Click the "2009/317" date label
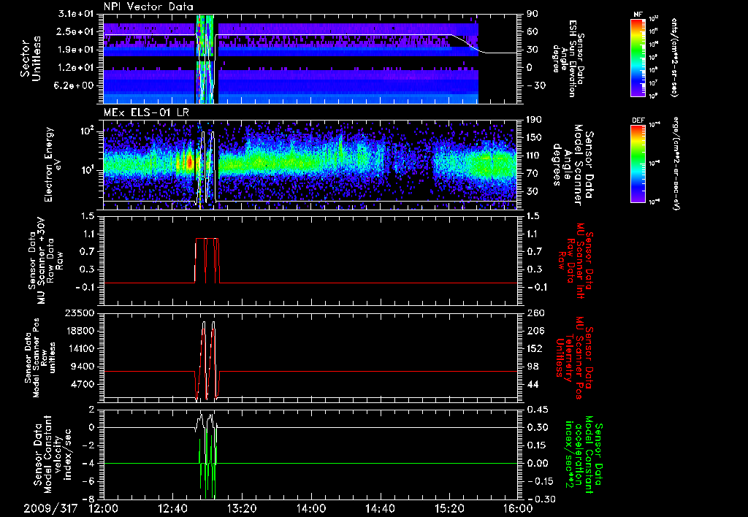748x517 pixels. click(x=50, y=509)
